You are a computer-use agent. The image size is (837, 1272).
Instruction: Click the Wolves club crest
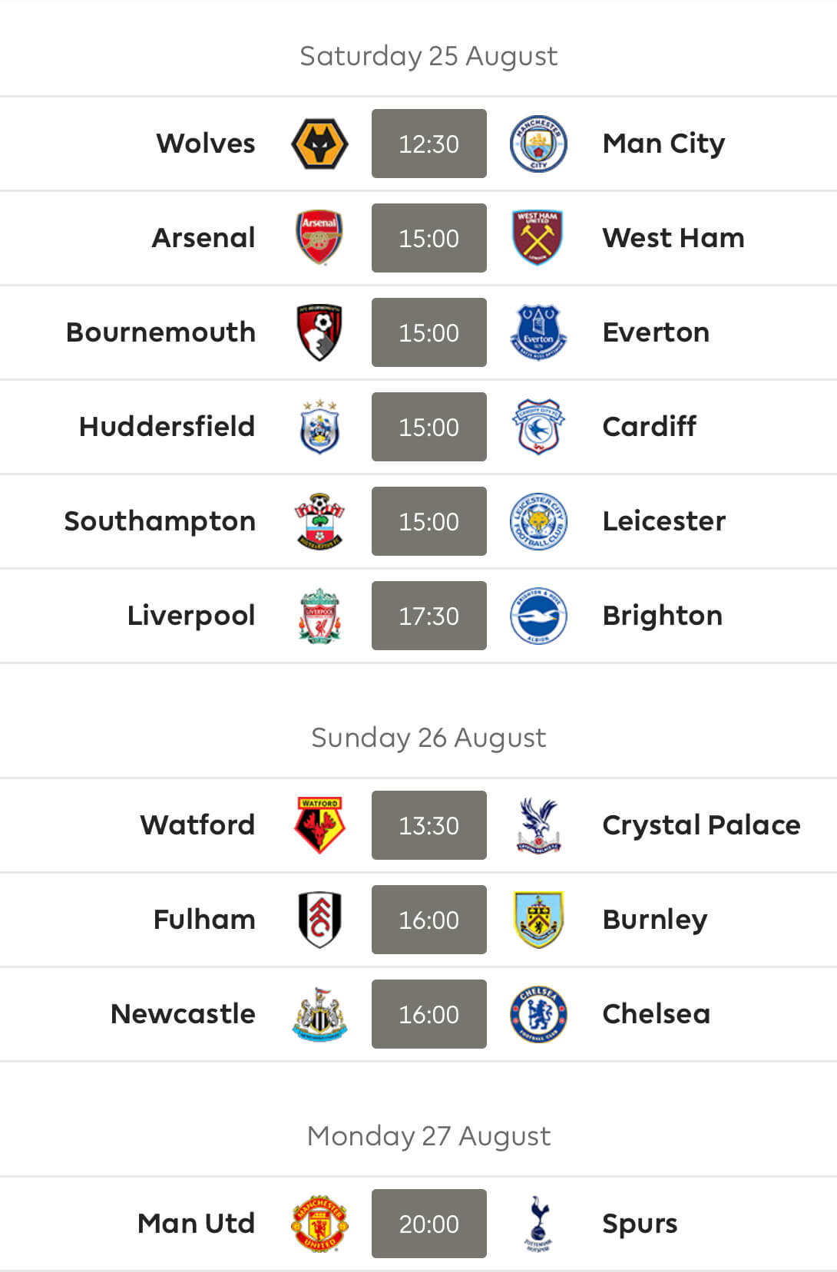tap(319, 144)
